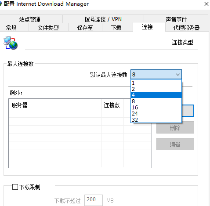Viewport: 210px width, 206px height.
Task: Close the Internet Download Manager config dialog
Action: tap(206, 4)
